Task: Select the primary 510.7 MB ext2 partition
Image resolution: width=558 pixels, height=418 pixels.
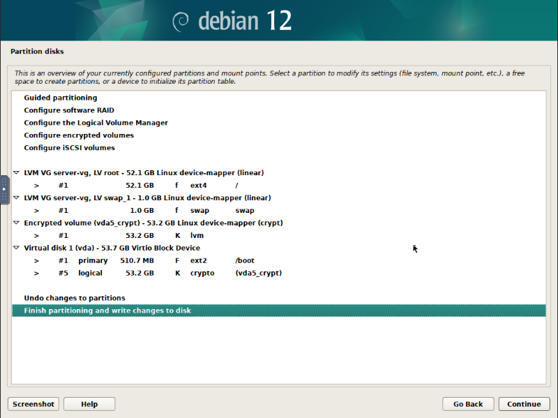Action: point(279,260)
